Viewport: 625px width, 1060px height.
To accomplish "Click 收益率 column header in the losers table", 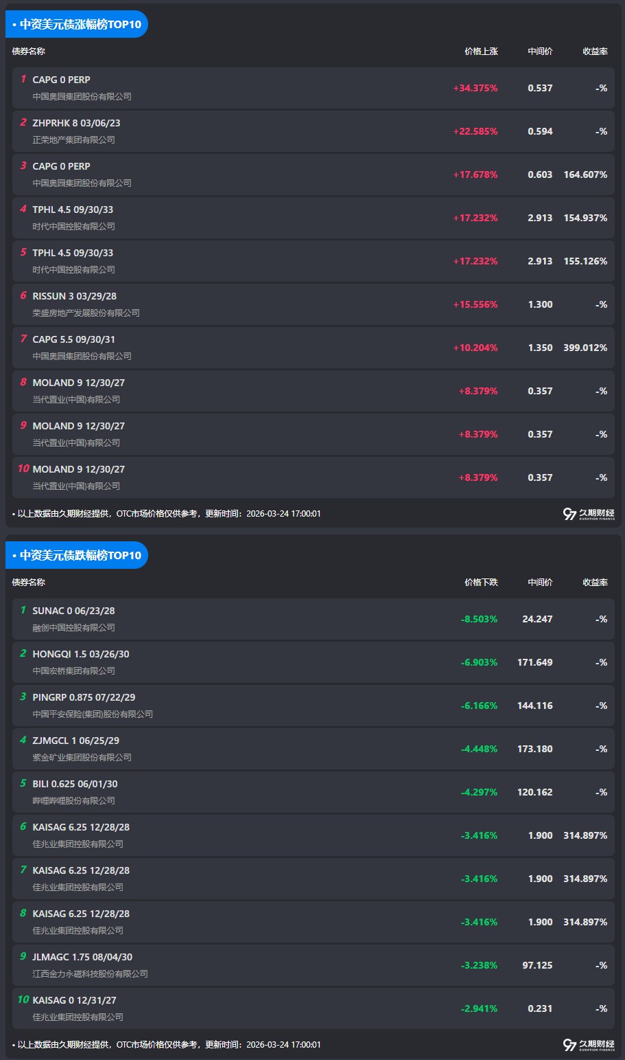I will pos(595,583).
